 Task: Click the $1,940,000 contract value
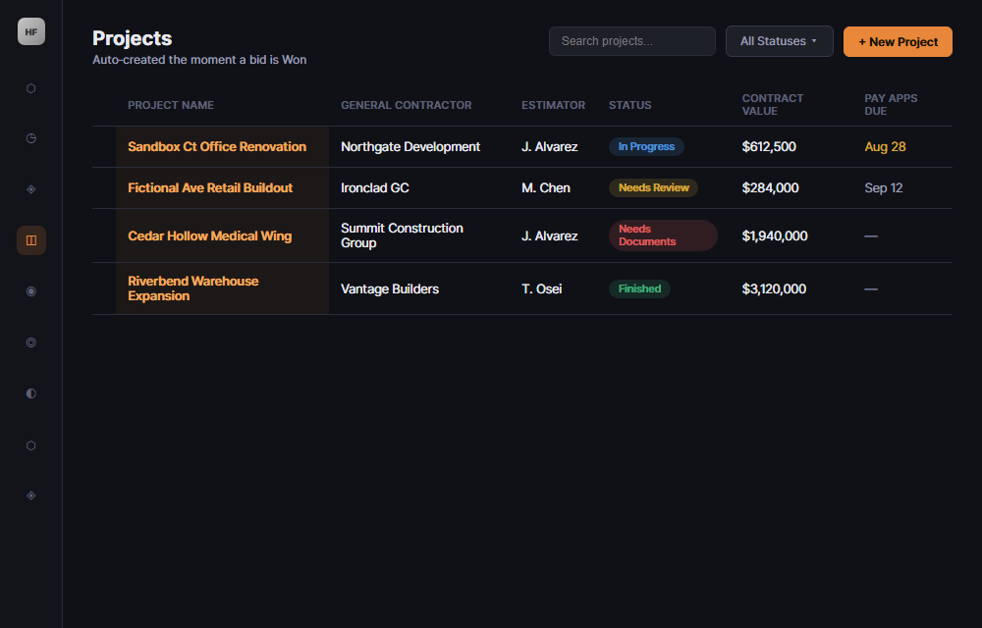(x=774, y=235)
